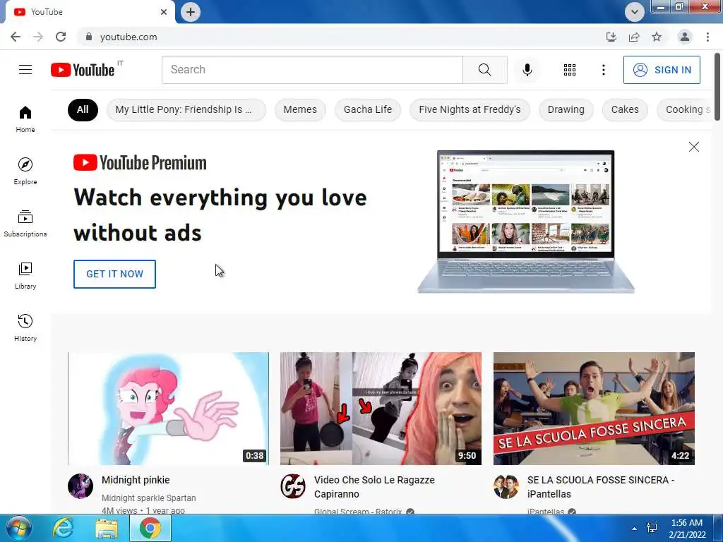Go to Home in sidebar
The height and width of the screenshot is (542, 723).
point(25,119)
